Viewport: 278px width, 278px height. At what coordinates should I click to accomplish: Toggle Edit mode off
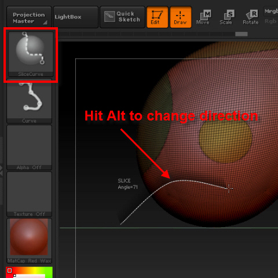tap(158, 17)
